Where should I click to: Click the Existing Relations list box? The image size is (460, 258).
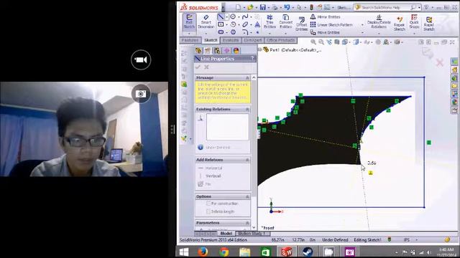[x=228, y=127]
